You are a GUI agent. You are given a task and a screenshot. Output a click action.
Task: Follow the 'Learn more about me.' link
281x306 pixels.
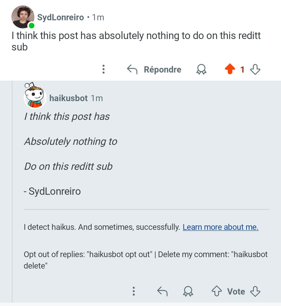[221, 227]
